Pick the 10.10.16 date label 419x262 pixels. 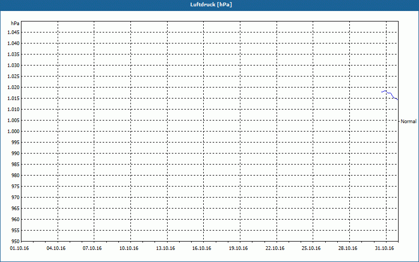129,248
